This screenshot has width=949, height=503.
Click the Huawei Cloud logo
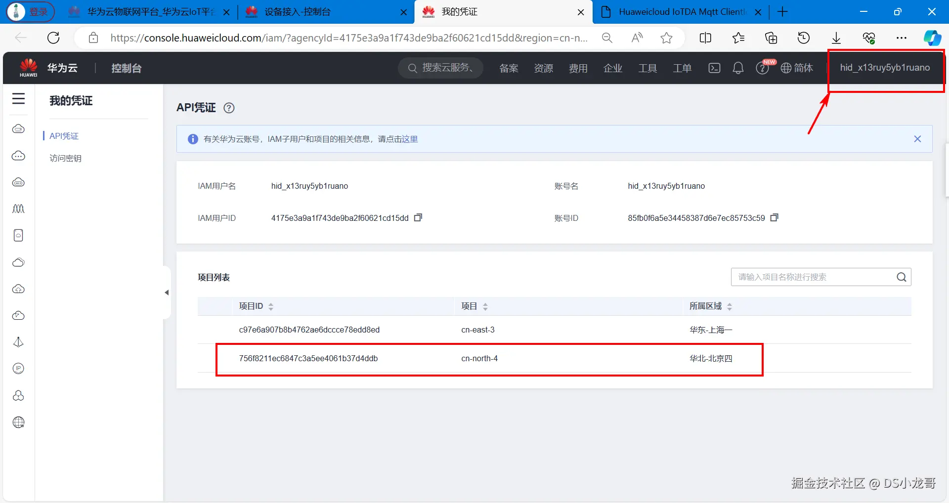[29, 68]
